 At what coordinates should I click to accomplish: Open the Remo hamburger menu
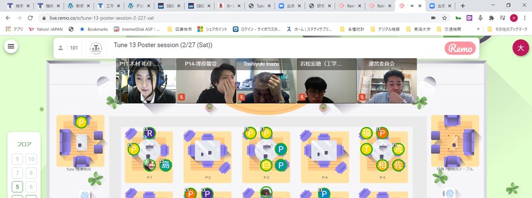click(x=11, y=46)
